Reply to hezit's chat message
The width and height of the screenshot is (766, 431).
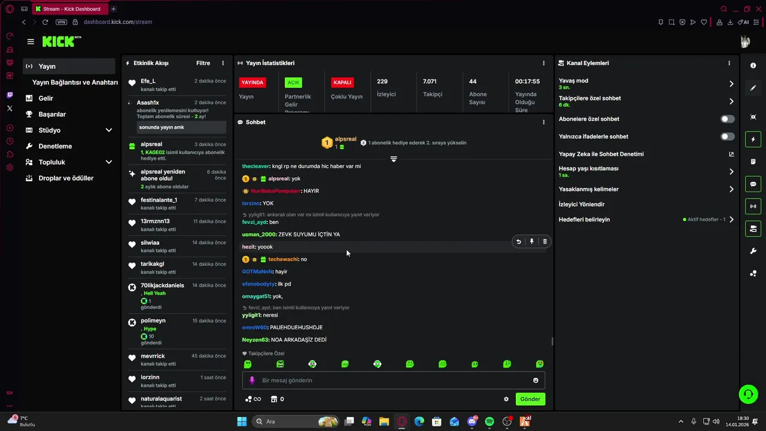click(519, 242)
